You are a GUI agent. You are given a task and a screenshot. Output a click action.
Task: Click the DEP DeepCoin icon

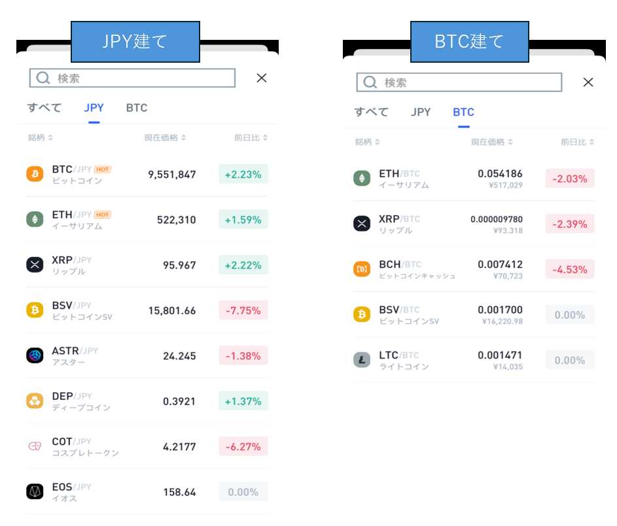(x=35, y=401)
